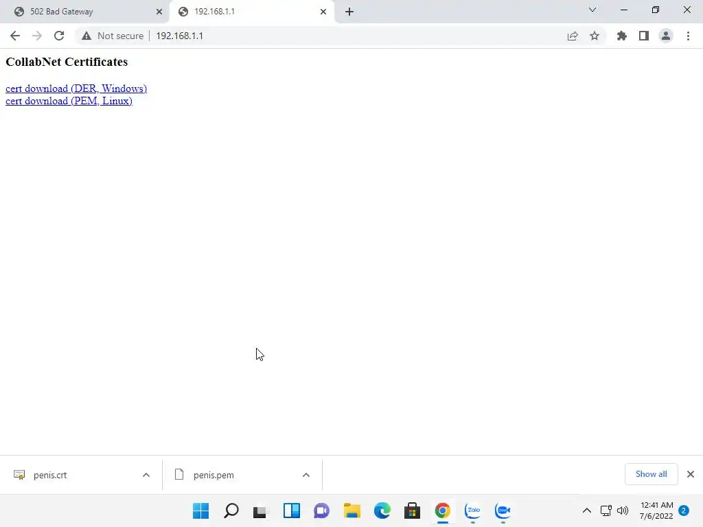Open the downloaded .pem file
Viewport: 703px width, 527px height.
click(x=214, y=475)
